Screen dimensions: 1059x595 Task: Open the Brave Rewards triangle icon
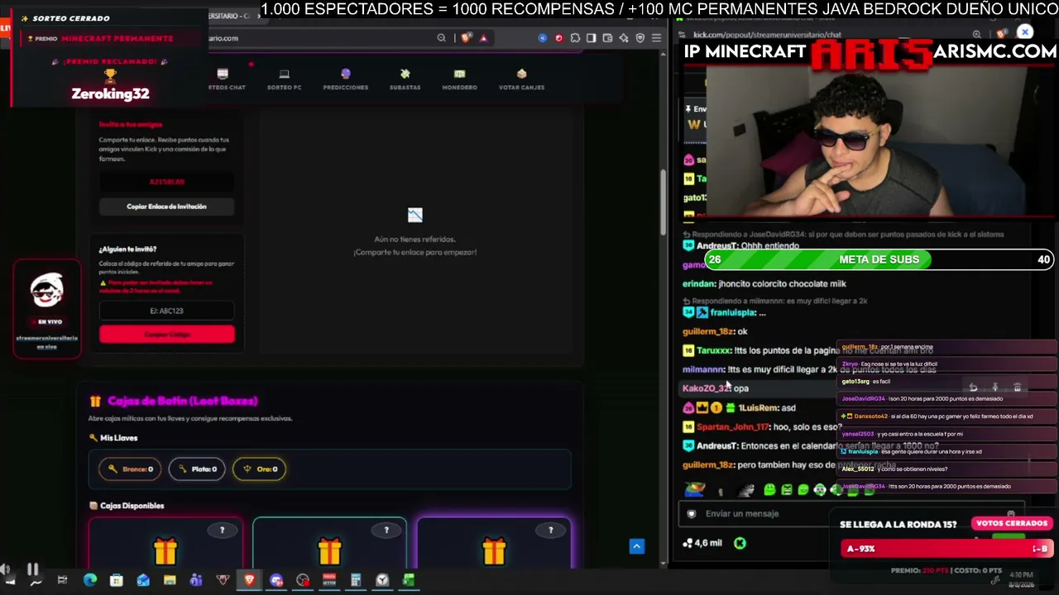tap(483, 38)
